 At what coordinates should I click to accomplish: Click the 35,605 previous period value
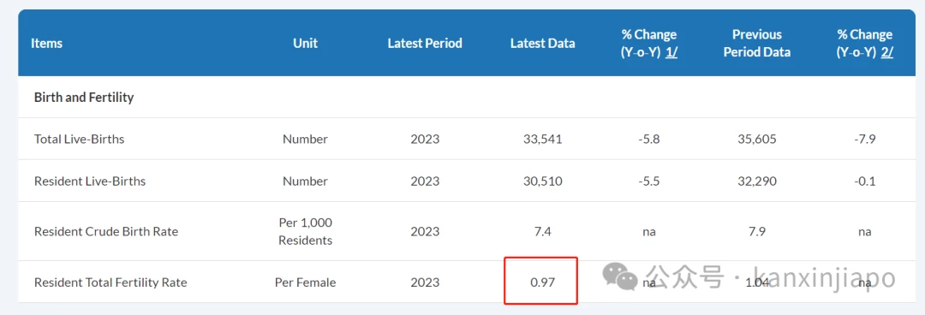(757, 140)
